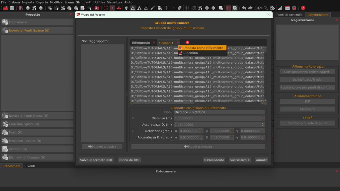Switch to Punti di controllo tab
Image resolution: width=340 pixels, height=191 pixels.
(289, 15)
